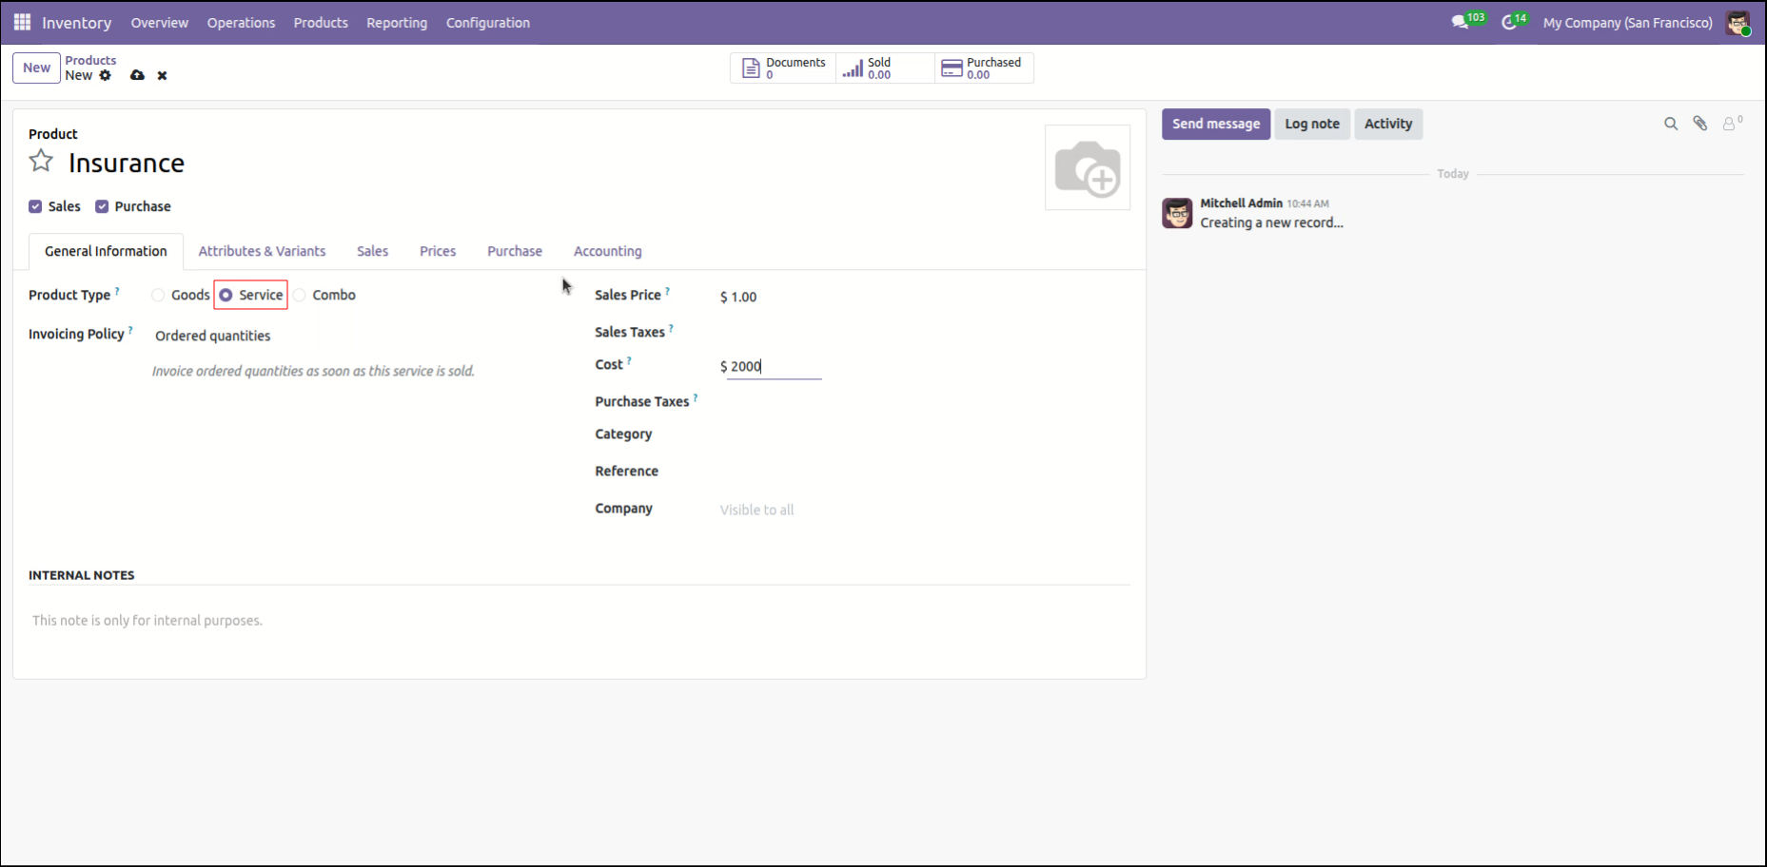Mark Insurance as favorite with star
The width and height of the screenshot is (1767, 867).
41,162
